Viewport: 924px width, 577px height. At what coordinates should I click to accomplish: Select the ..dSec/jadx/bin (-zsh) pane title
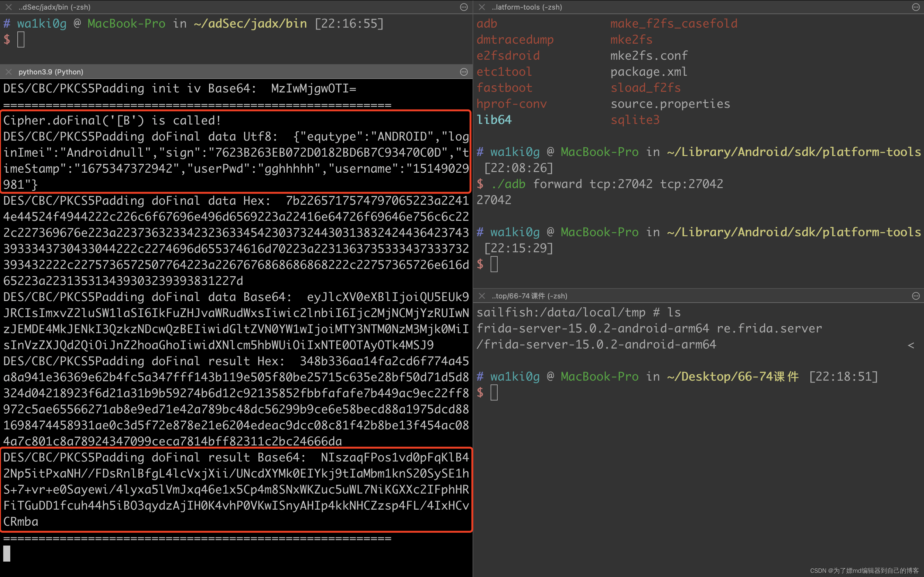point(55,7)
